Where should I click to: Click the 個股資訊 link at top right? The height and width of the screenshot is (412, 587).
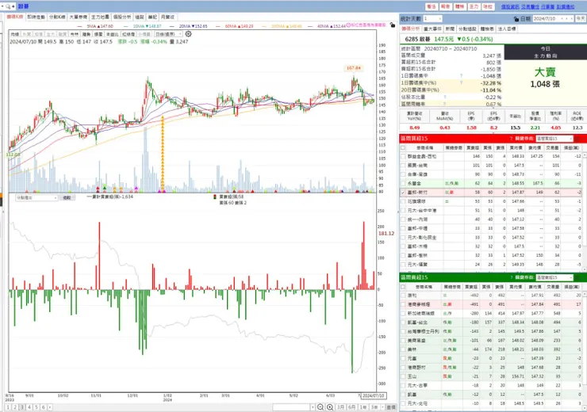click(x=510, y=6)
